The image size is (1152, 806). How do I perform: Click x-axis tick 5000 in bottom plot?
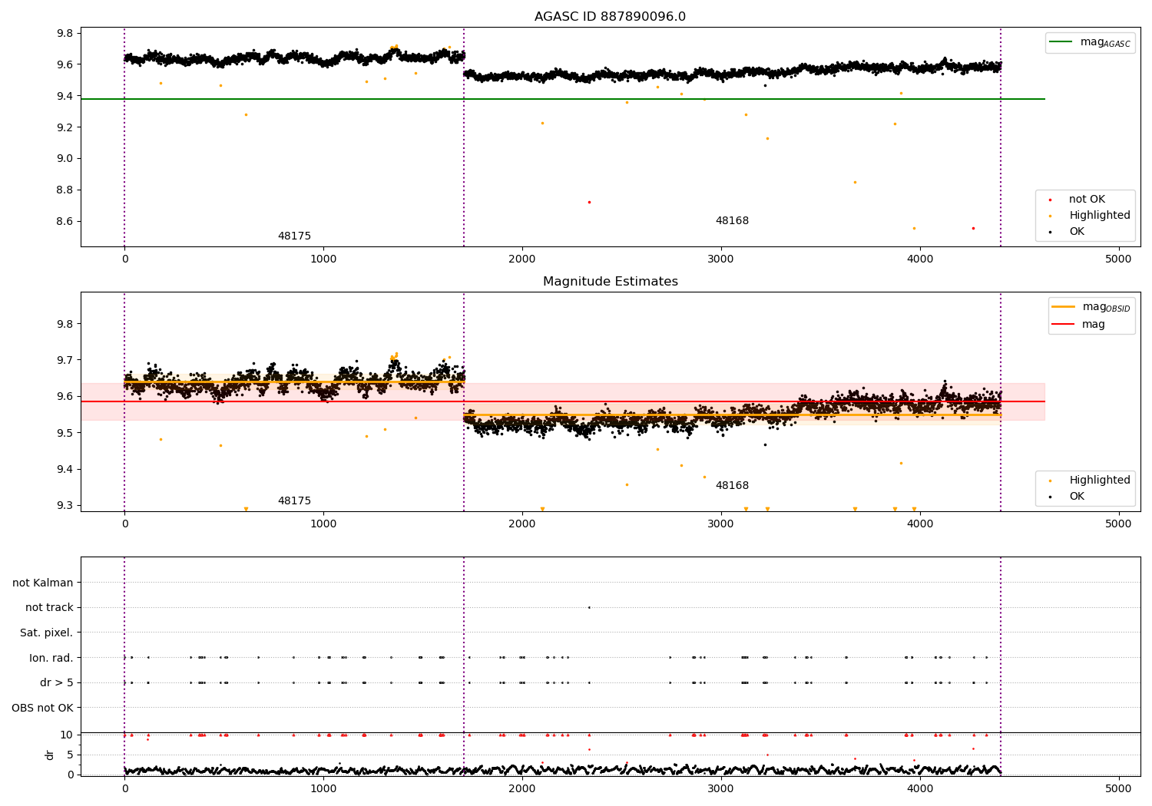tap(1118, 788)
